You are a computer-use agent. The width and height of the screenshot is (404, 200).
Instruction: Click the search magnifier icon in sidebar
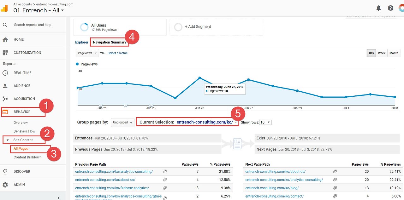coord(5,25)
